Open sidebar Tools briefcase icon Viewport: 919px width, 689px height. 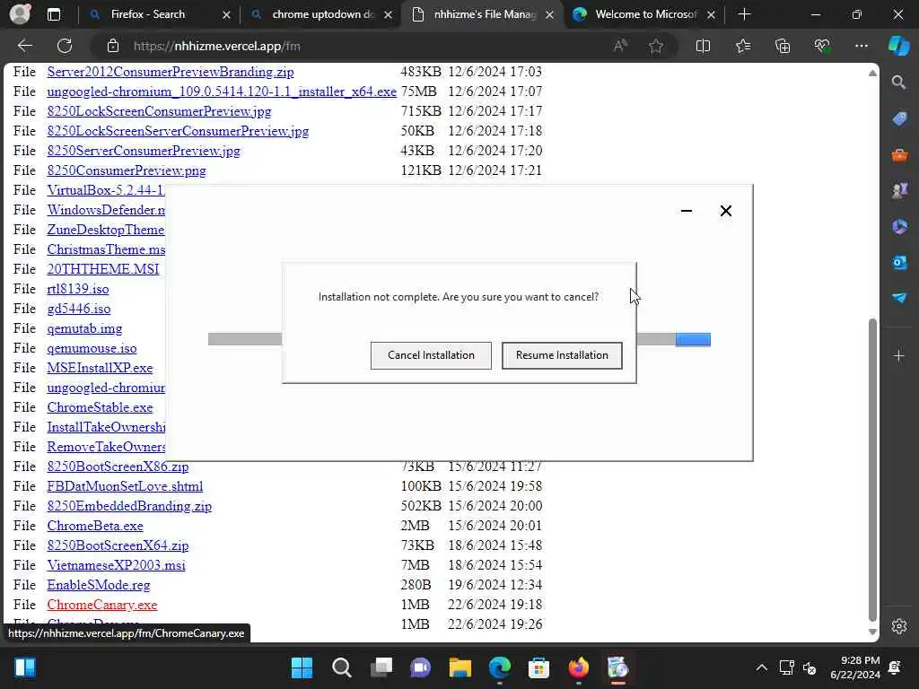(899, 155)
